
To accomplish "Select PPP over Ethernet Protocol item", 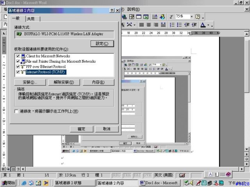I will (x=46, y=67).
